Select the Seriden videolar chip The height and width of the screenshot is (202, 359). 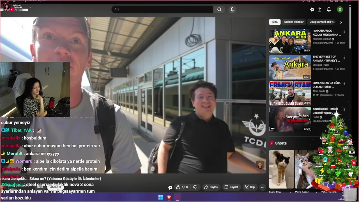294,22
